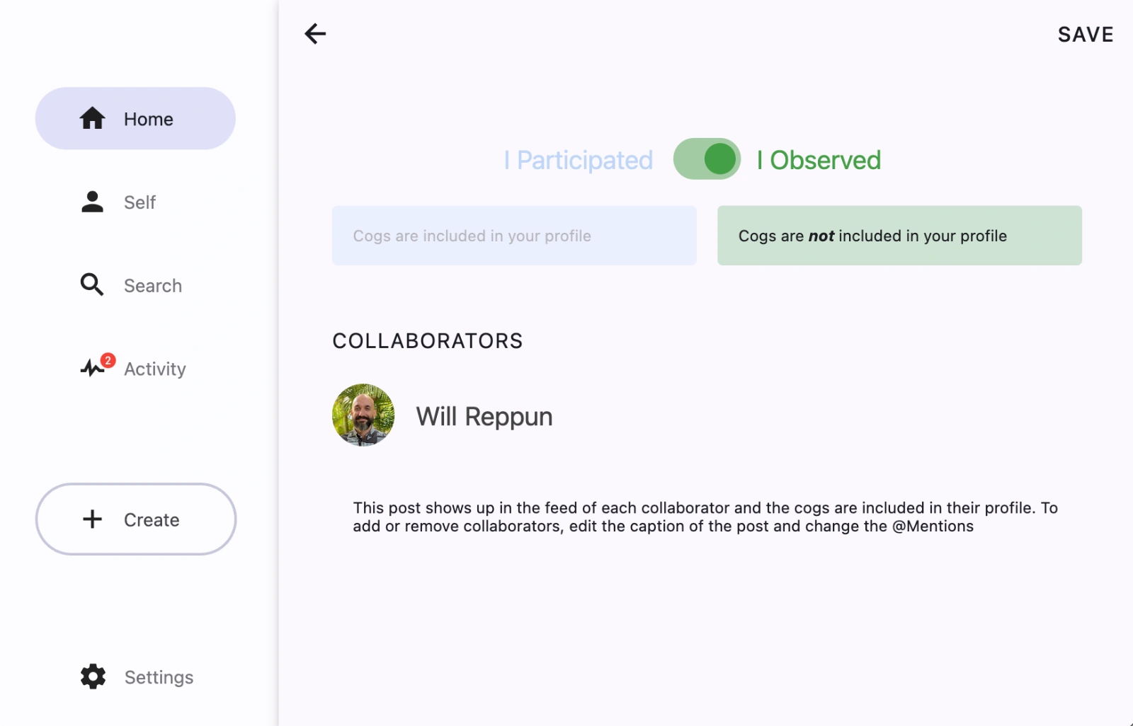Flip the toggle to 'I Participated'

click(x=706, y=159)
